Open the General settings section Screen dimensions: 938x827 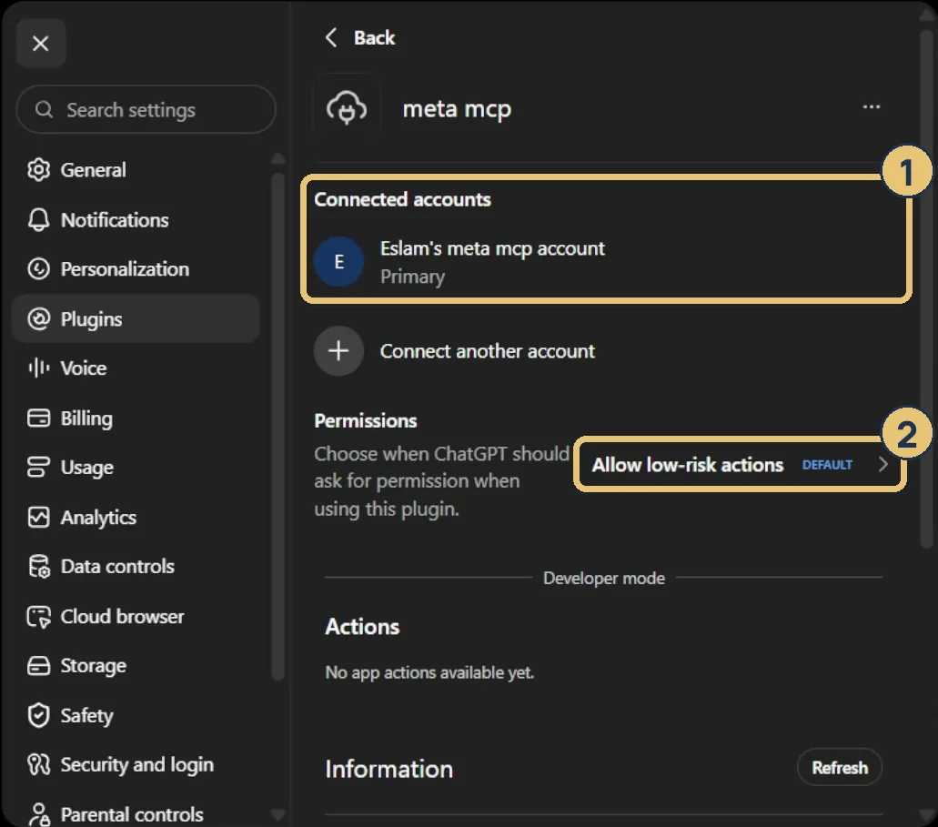tap(136, 170)
